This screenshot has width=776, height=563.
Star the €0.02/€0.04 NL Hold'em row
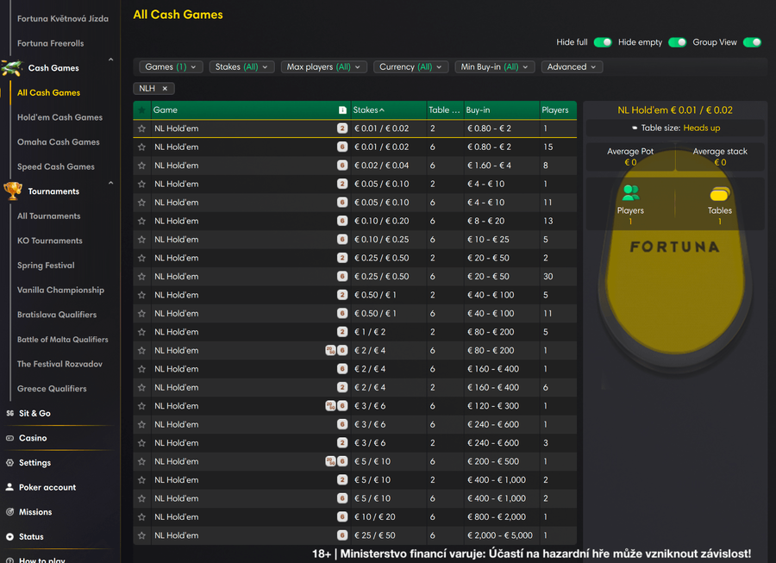coord(142,166)
